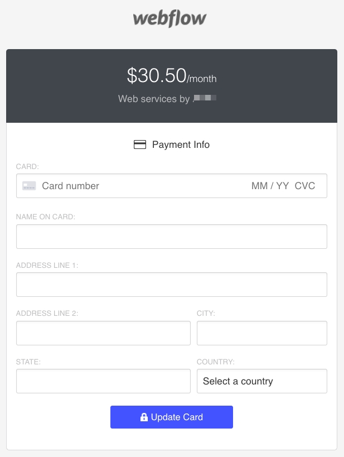Click the Address Line 2 input
The image size is (344, 457).
103,333
